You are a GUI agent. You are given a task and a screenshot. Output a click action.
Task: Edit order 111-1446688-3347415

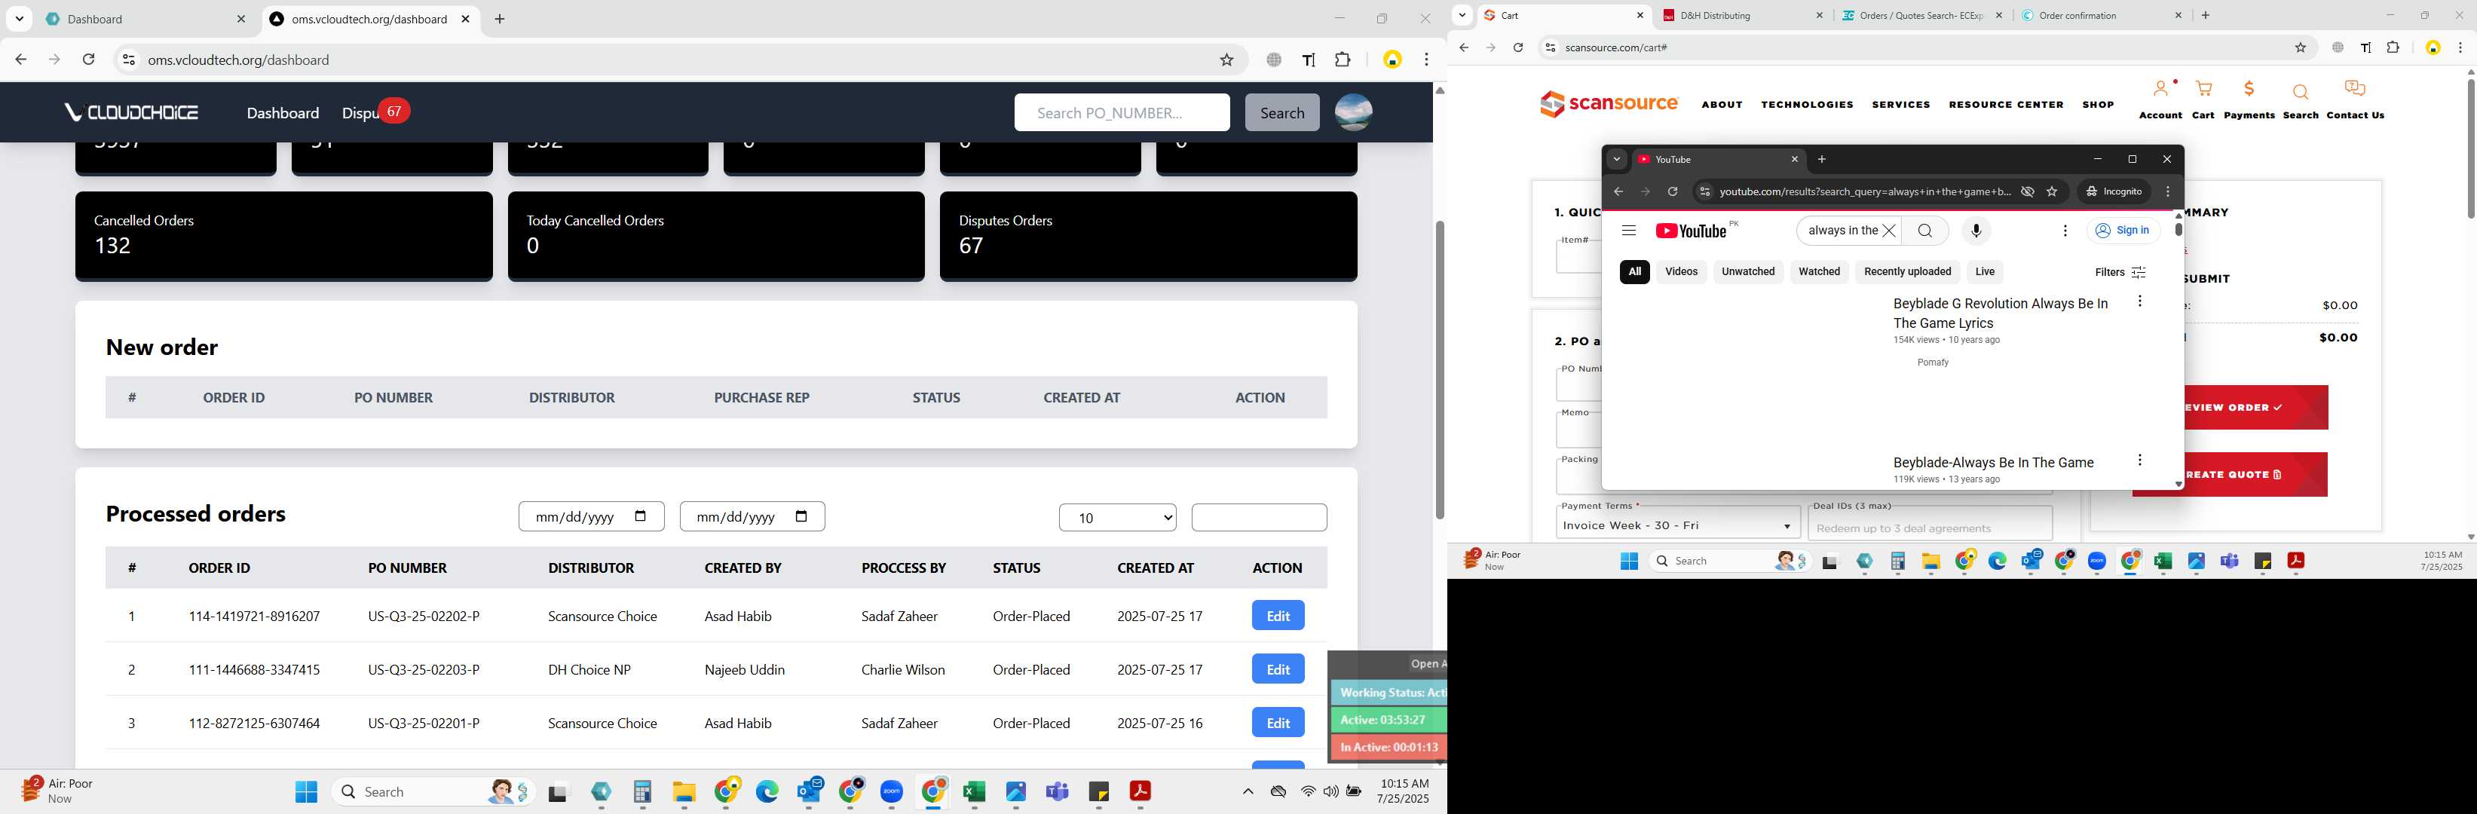1278,669
